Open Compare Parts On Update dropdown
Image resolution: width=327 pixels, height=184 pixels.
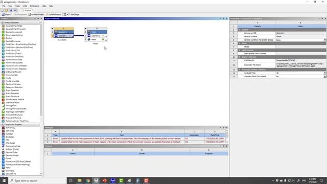coord(325,76)
